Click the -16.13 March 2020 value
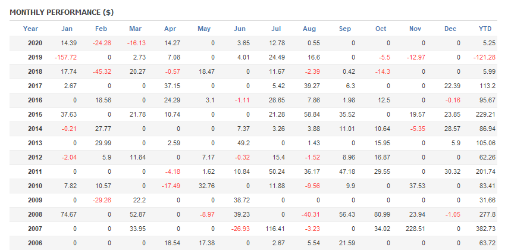The height and width of the screenshot is (250, 511). coord(136,43)
